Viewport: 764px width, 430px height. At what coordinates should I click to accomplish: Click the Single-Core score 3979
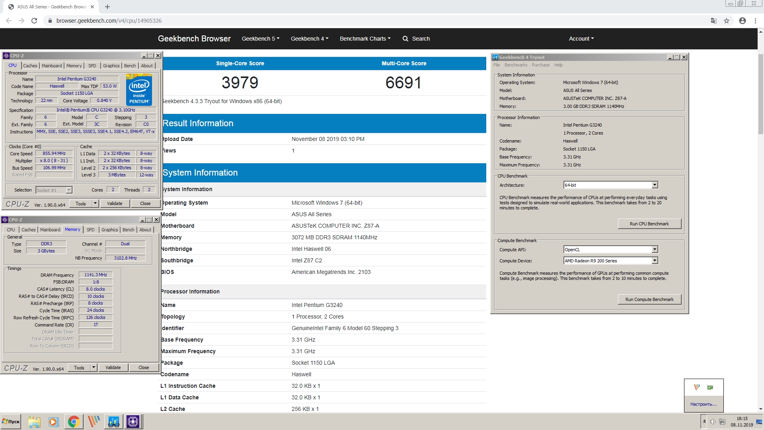coord(240,83)
